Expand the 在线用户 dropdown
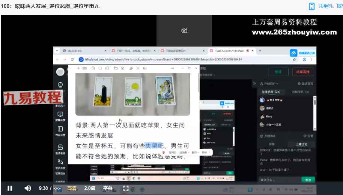The height and width of the screenshot is (195, 343). coord(270,83)
